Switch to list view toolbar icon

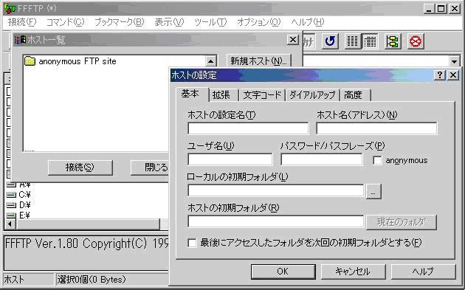coord(353,41)
